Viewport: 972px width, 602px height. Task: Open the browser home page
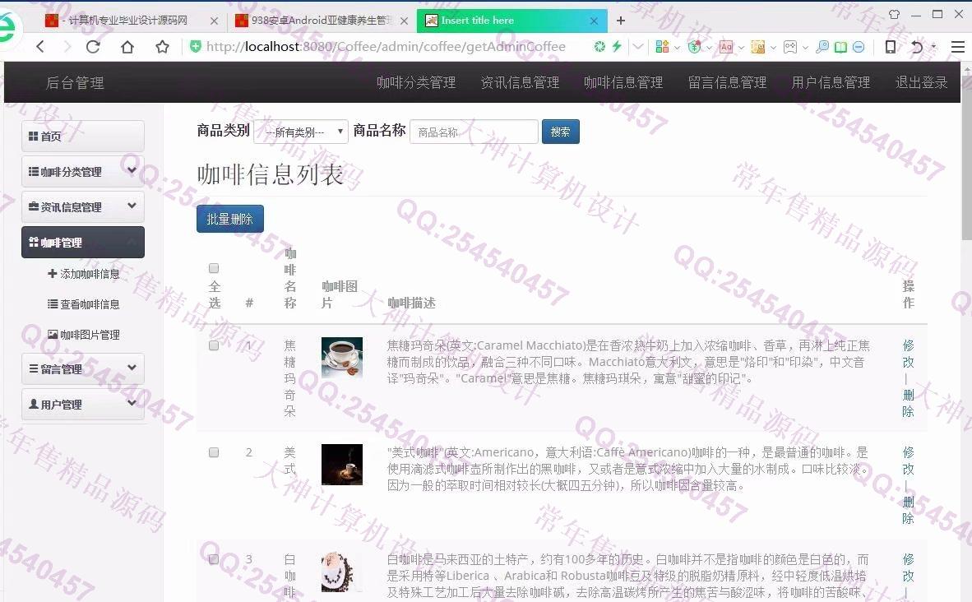[x=127, y=47]
